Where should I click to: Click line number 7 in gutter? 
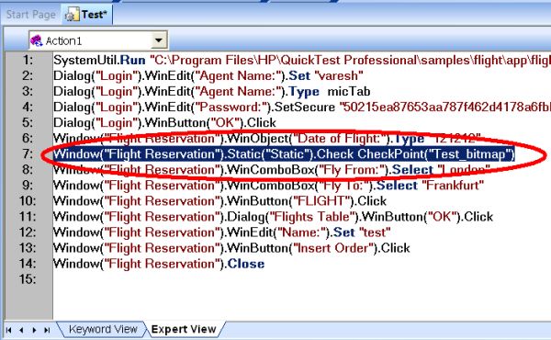(x=28, y=154)
